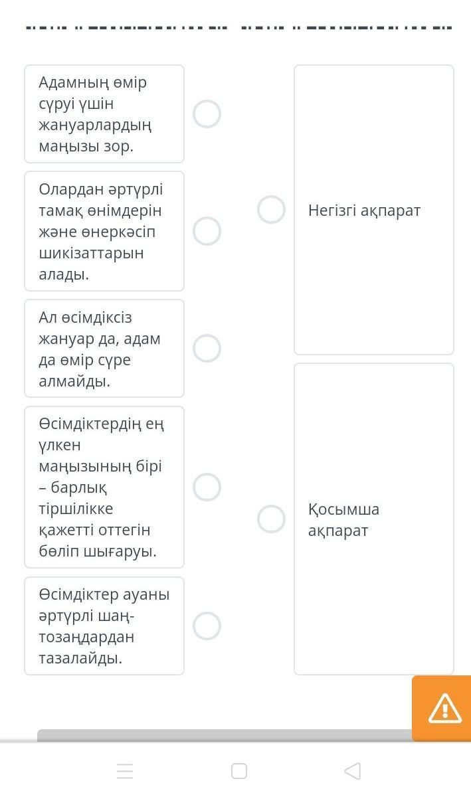The image size is (471, 785).
Task: Tap the 'Негізгі ақпарат' category box
Action: [x=373, y=210]
